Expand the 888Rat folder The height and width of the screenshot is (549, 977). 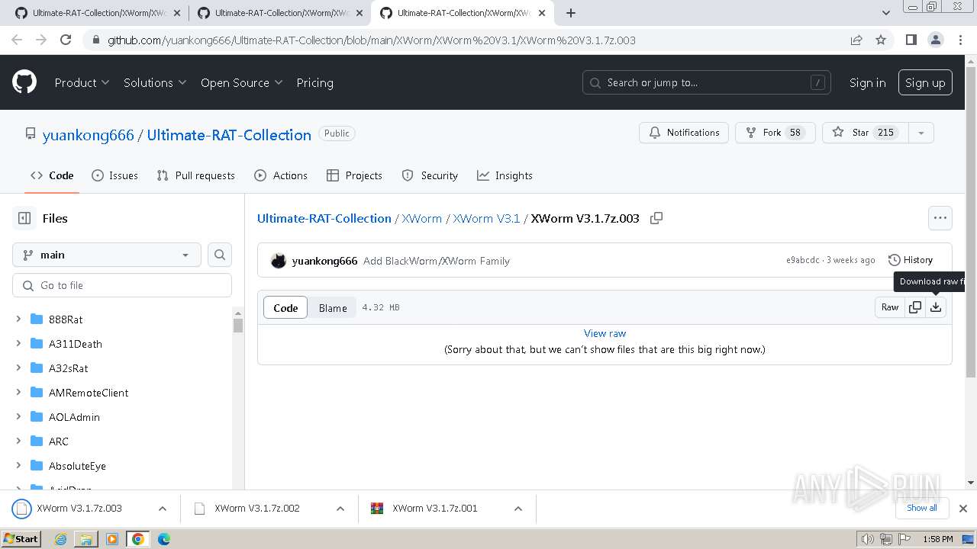[x=18, y=319]
